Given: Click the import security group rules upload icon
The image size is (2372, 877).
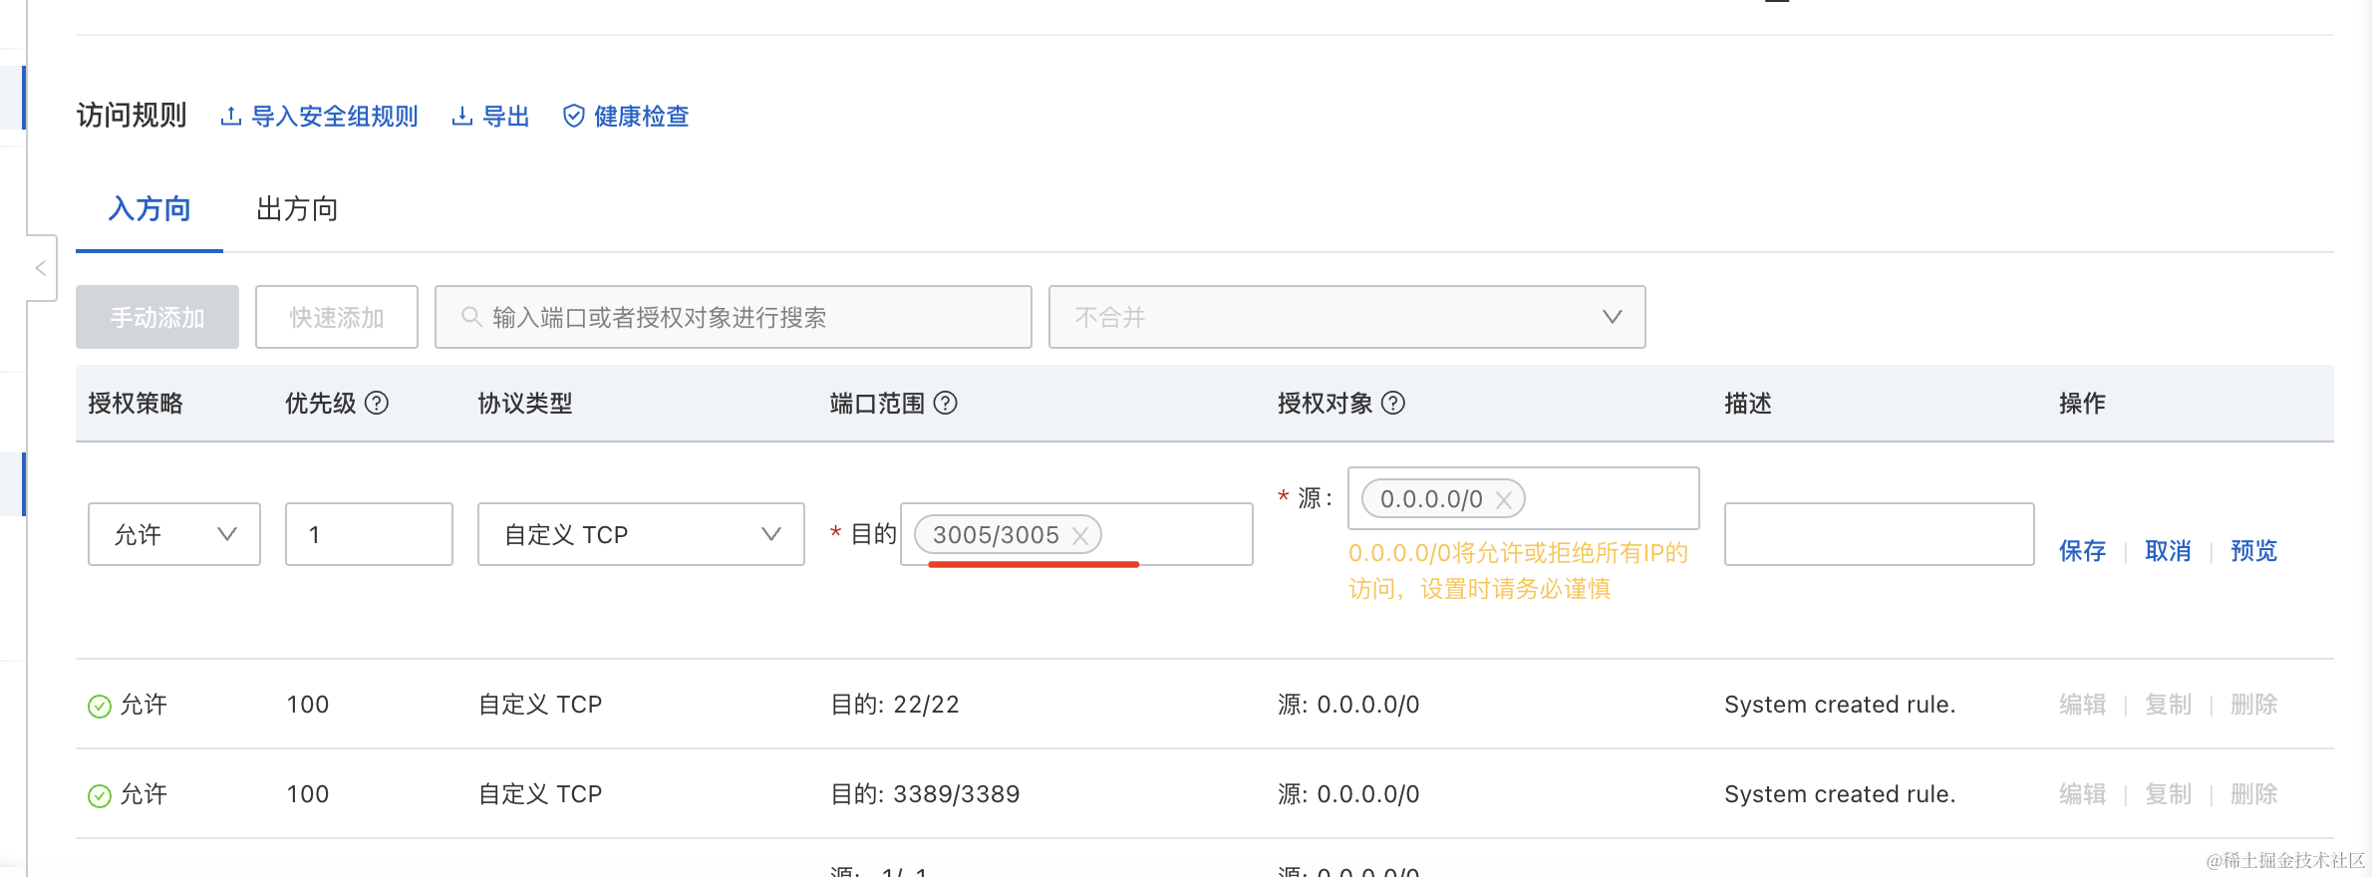Looking at the screenshot, I should 231,117.
